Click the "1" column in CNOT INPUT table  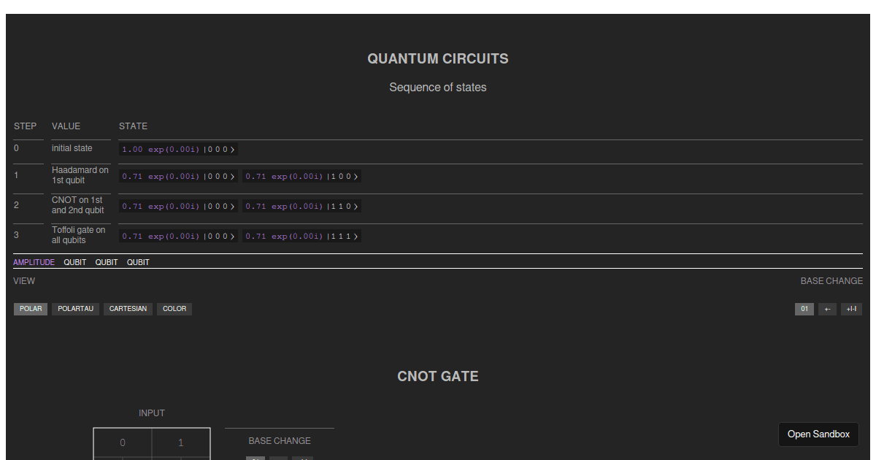point(181,442)
